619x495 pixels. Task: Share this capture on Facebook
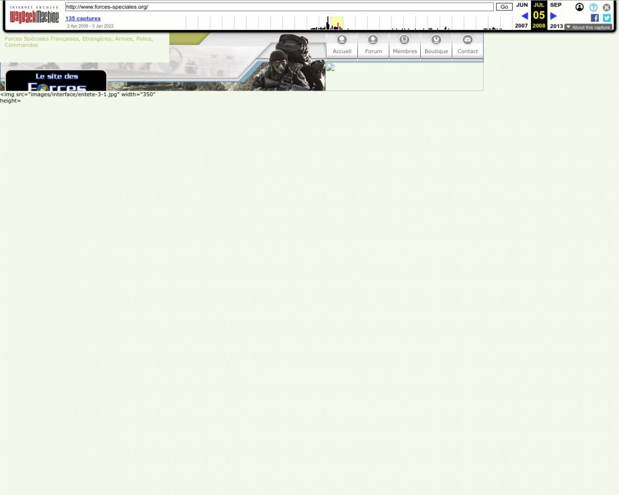click(595, 18)
